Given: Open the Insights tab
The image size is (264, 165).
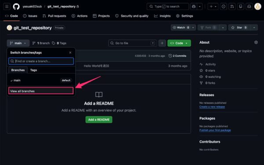Looking at the screenshot, I should tap(162, 16).
